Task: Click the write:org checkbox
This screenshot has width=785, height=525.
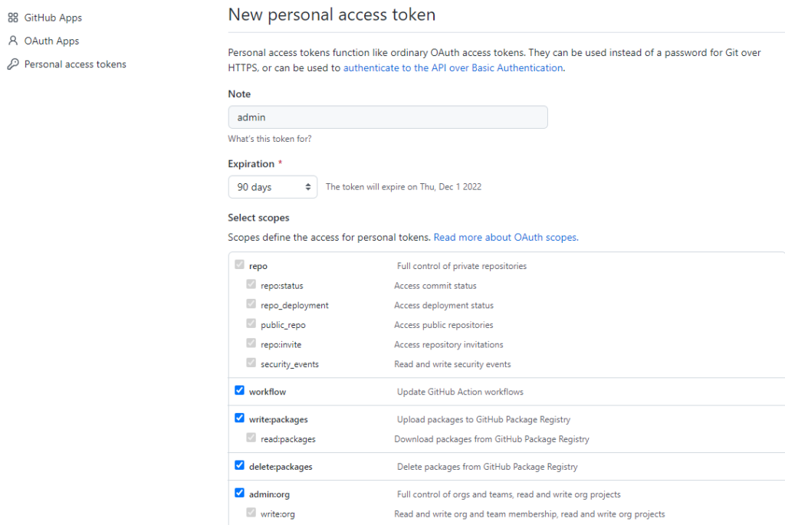Action: pyautogui.click(x=251, y=513)
